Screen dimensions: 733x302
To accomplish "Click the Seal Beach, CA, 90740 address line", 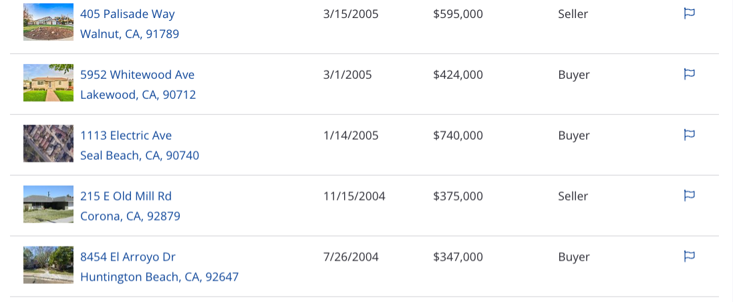I will (140, 156).
